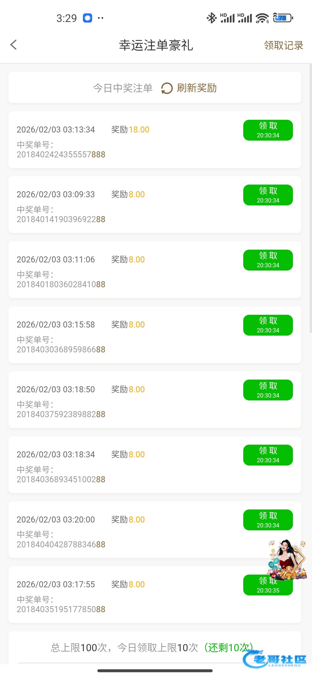Screen dimensions: 312x677
Task: Claim reward for 03:20:00 entry
Action: [268, 520]
